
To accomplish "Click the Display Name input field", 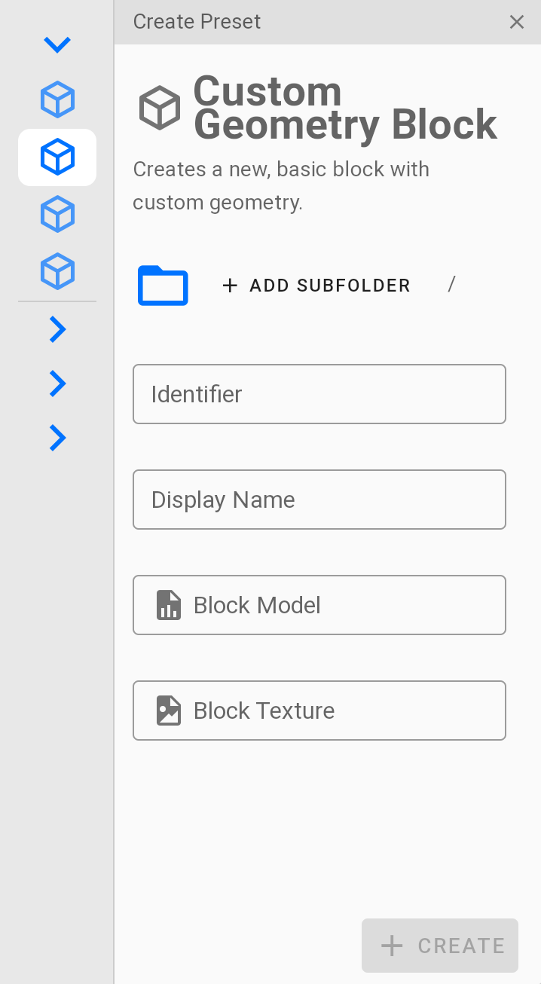I will 319,500.
